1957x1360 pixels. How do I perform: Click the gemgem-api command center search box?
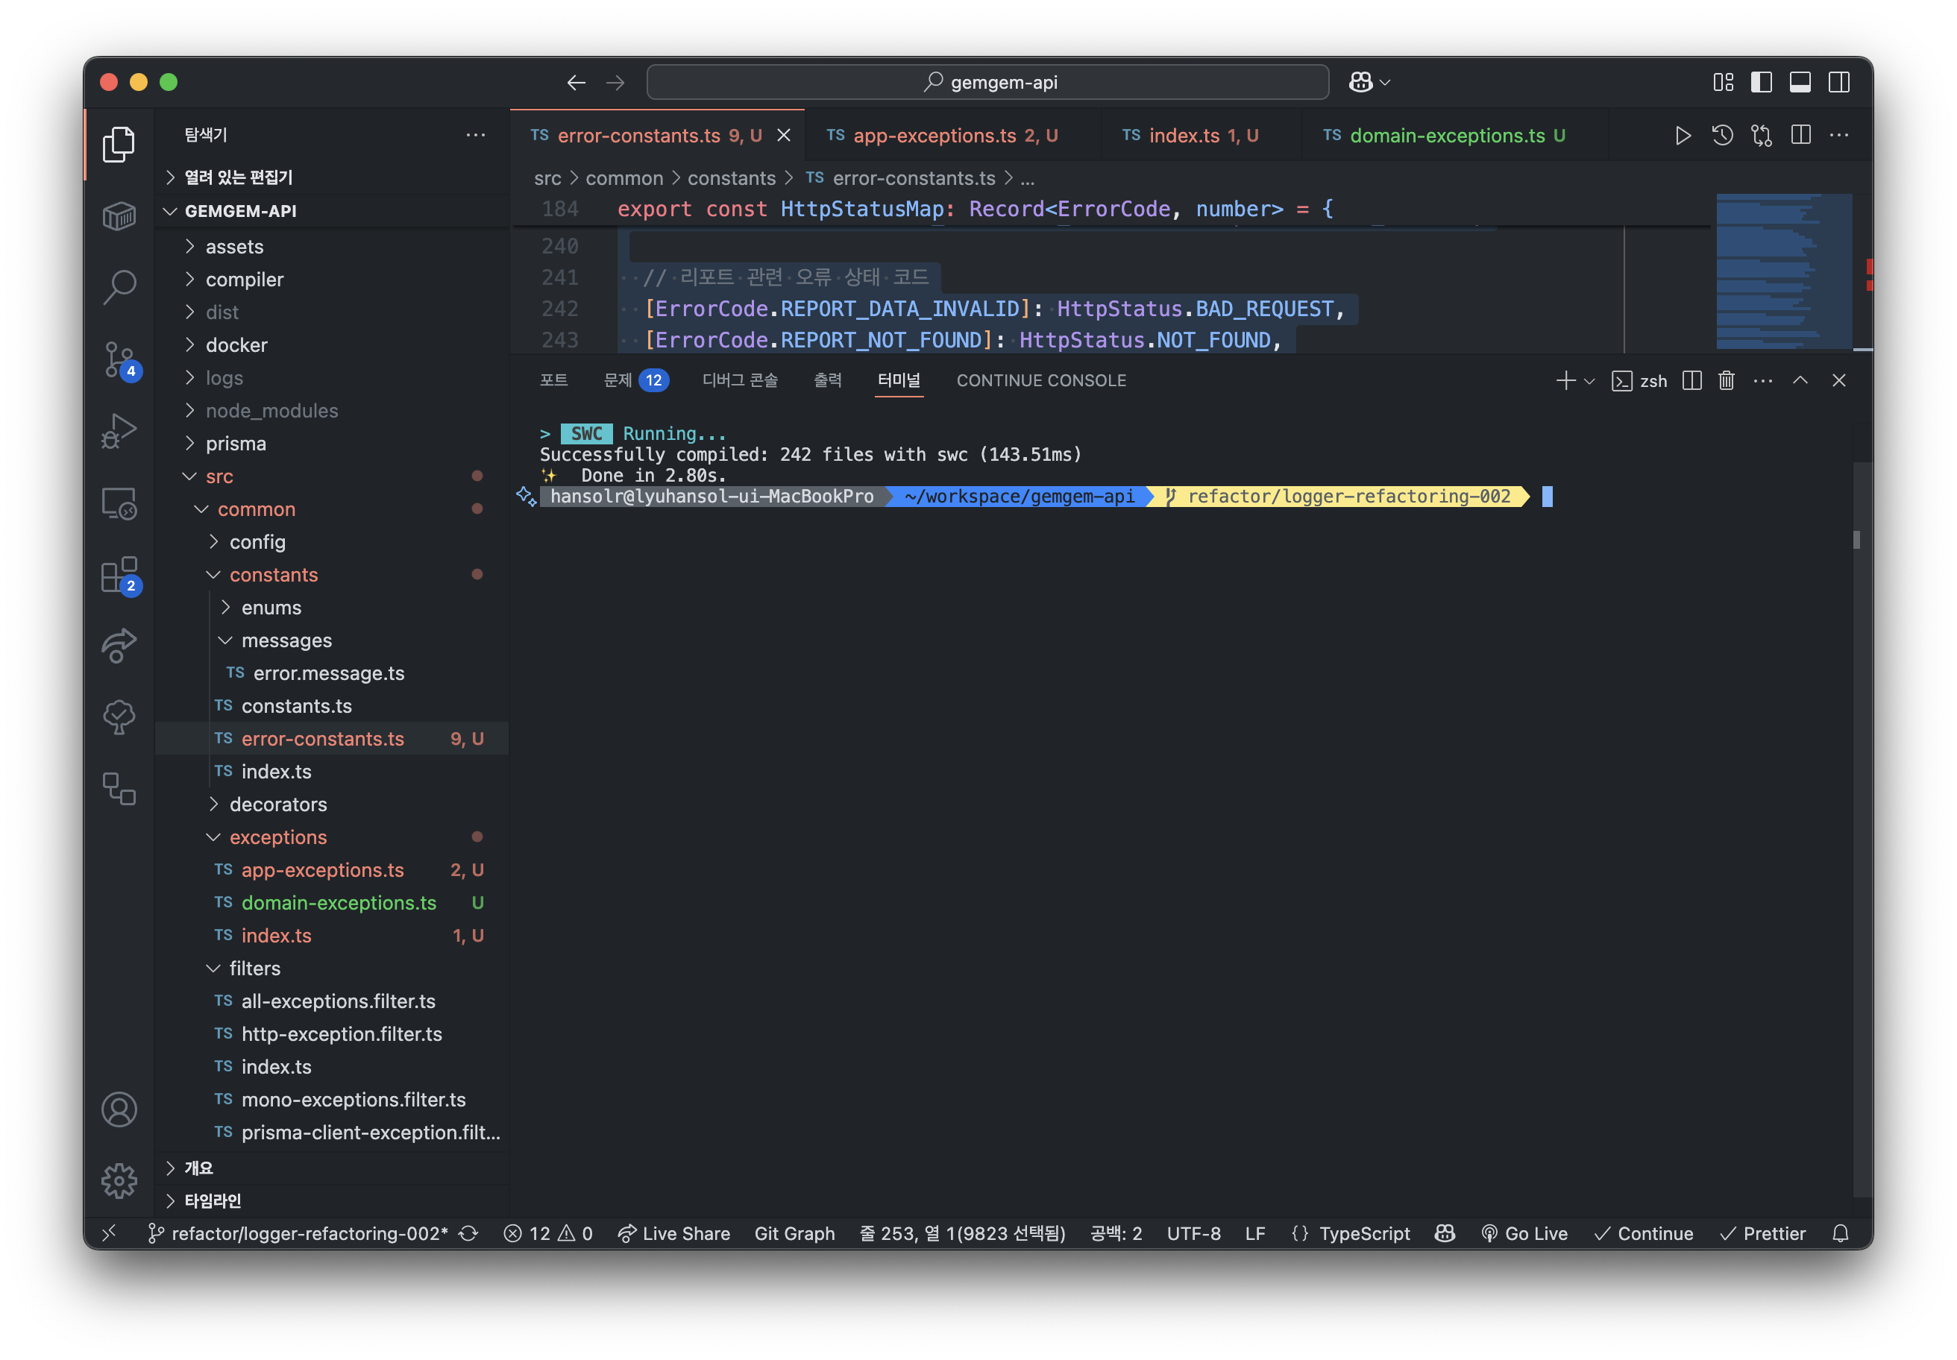coord(988,82)
